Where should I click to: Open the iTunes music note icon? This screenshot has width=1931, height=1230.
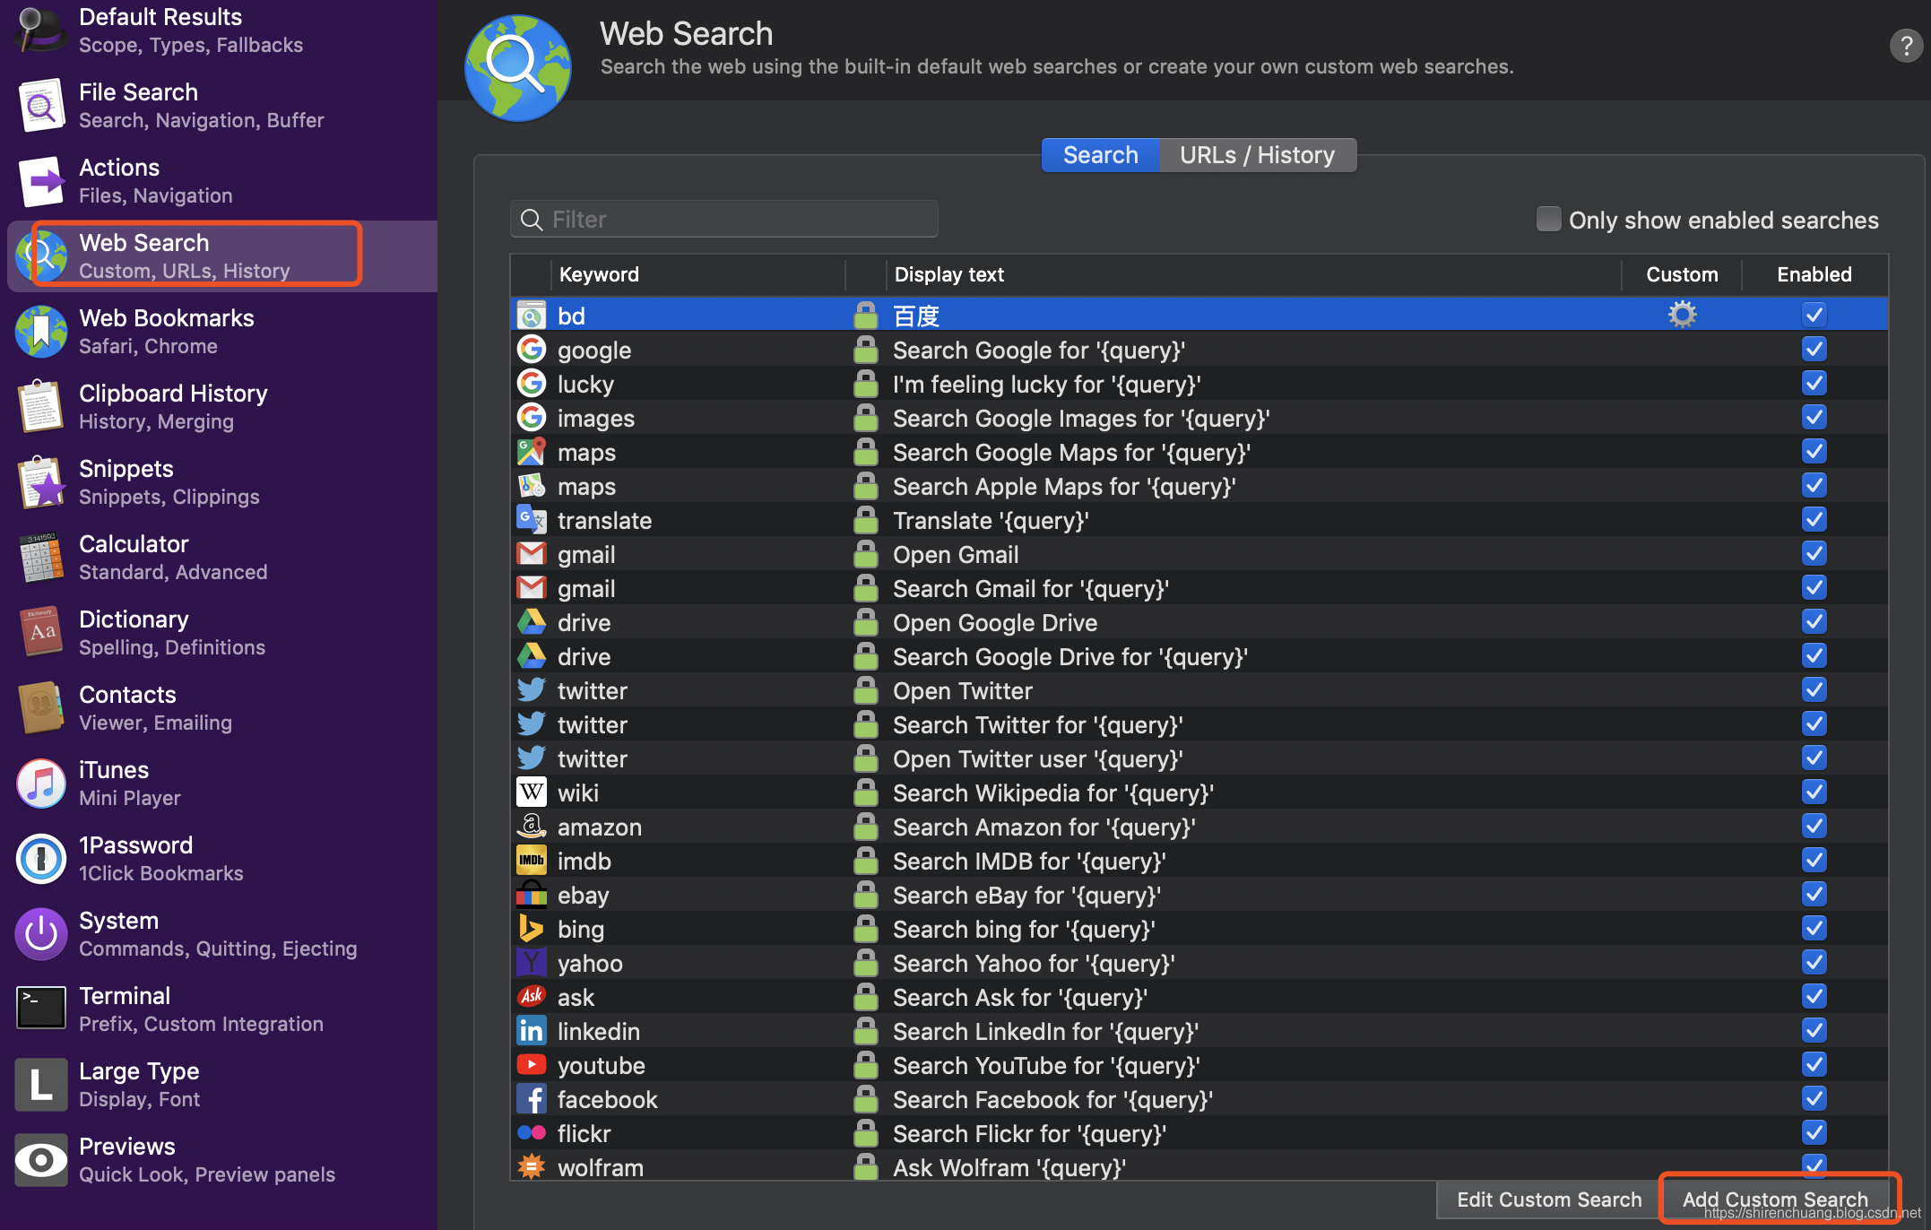click(x=40, y=784)
